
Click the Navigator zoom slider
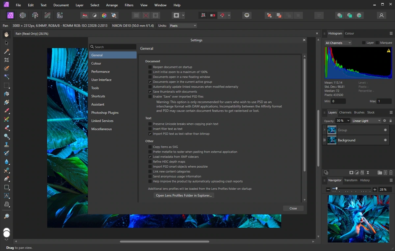(351, 189)
